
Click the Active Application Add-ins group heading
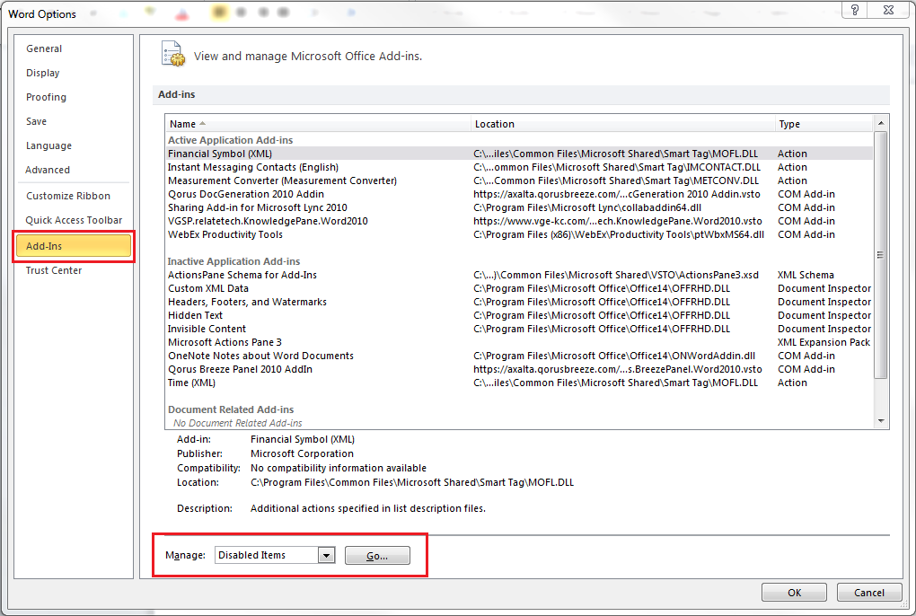pyautogui.click(x=230, y=140)
